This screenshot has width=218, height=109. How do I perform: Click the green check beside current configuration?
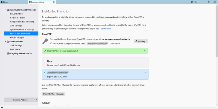[x=51, y=43]
